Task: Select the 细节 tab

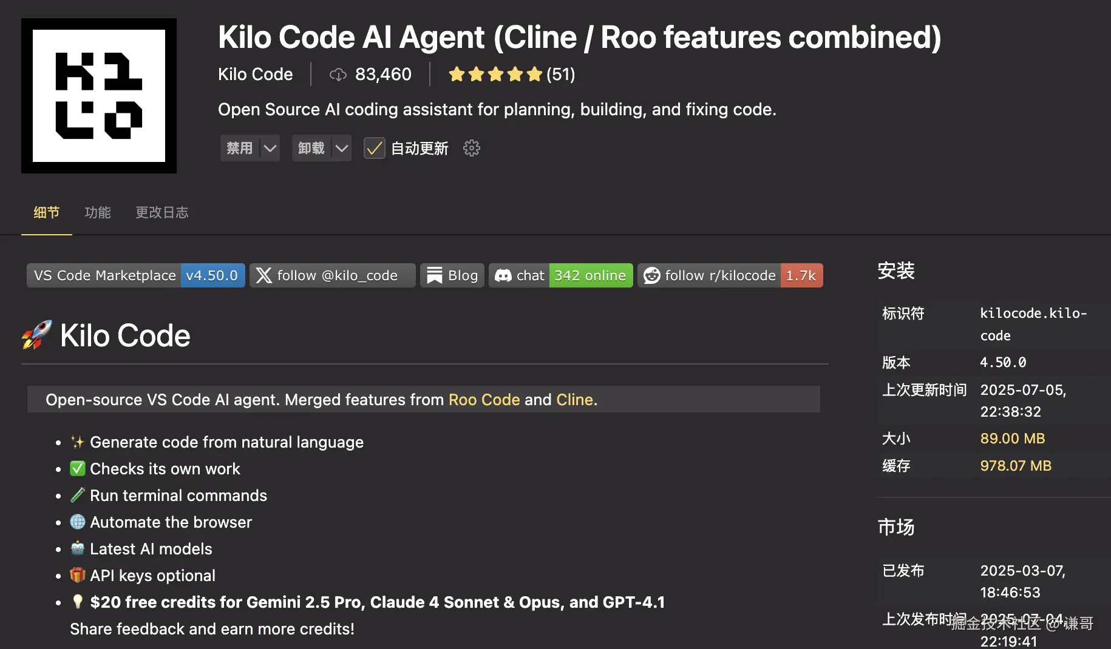Action: pyautogui.click(x=47, y=212)
